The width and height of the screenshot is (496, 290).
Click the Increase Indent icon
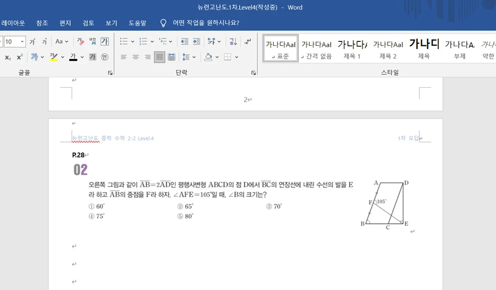coord(196,41)
